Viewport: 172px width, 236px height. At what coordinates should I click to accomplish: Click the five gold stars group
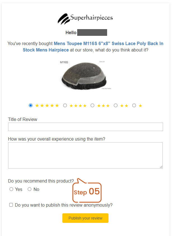click(47, 106)
